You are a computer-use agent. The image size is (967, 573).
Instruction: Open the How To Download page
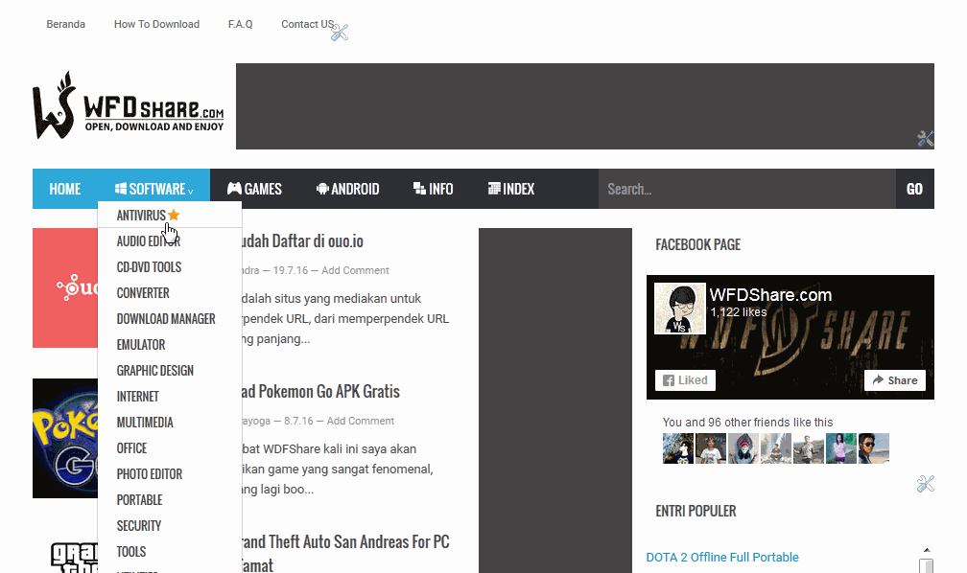156,24
